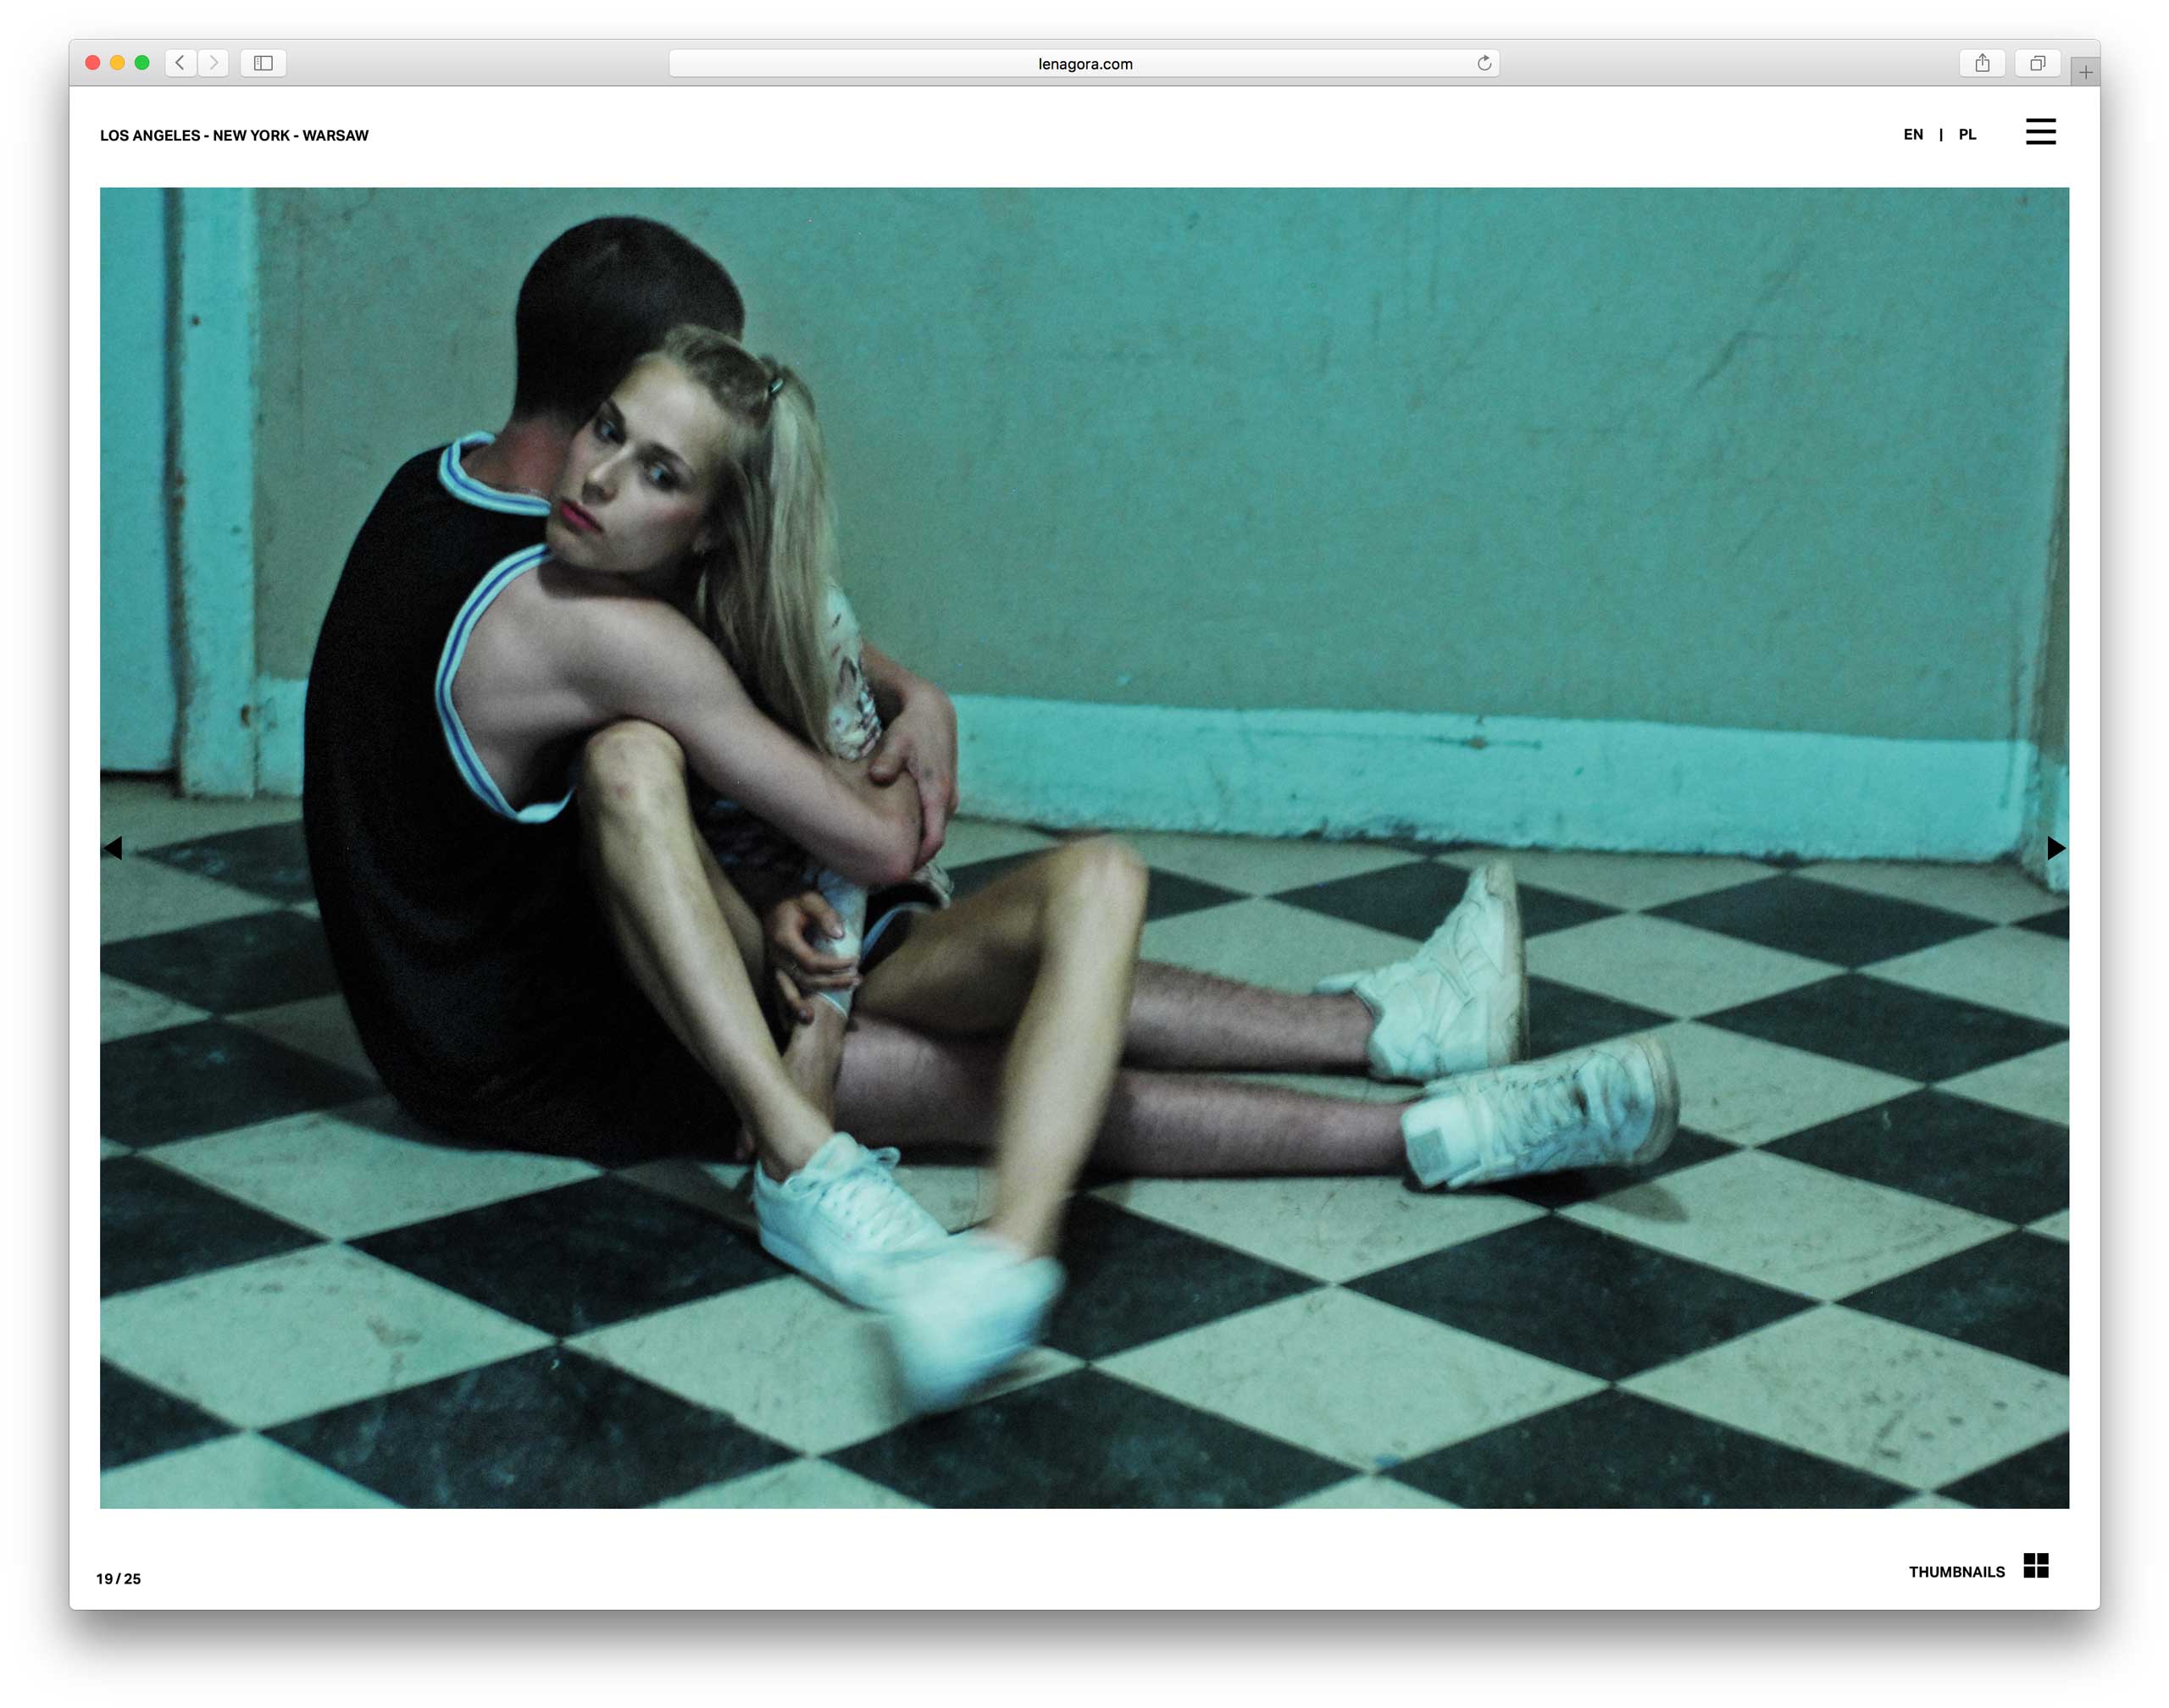Open a new tab with plus
Image resolution: width=2169 pixels, height=1708 pixels.
pos(2085,72)
